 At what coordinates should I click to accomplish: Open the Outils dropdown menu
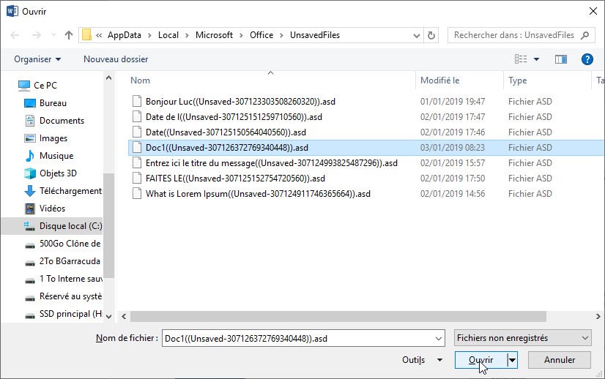click(423, 360)
